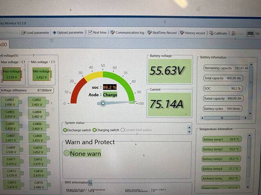
Task: Select the Cell04 battery icon
Action: [39, 114]
